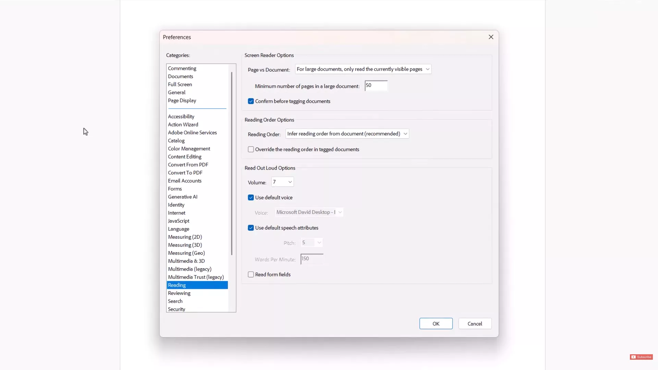Click the Subscribe badge in the corner
Image resolution: width=658 pixels, height=370 pixels.
(641, 357)
